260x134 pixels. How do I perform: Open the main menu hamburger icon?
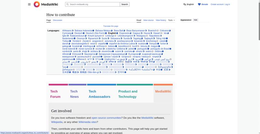click(x=29, y=4)
